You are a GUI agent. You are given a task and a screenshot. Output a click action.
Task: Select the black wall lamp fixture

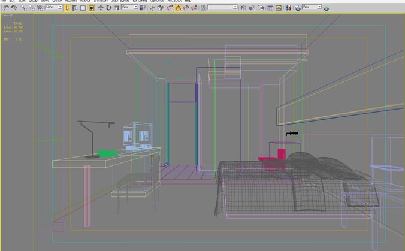click(x=292, y=134)
